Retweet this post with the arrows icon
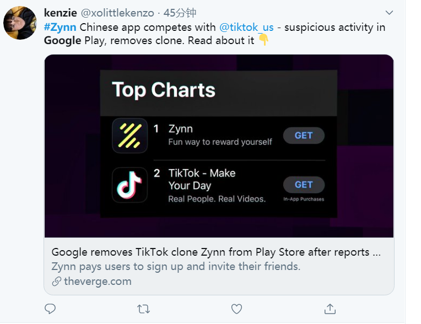 pos(143,309)
